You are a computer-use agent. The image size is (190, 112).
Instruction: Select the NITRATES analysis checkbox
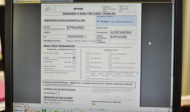[x=110, y=58]
